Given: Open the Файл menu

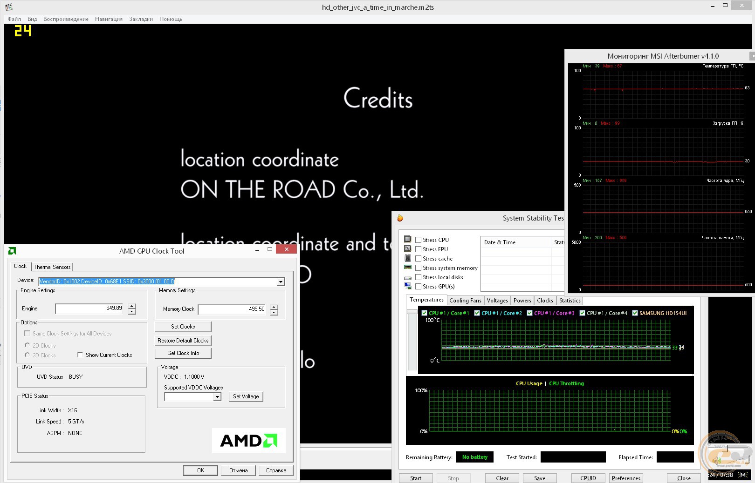Looking at the screenshot, I should 14,19.
